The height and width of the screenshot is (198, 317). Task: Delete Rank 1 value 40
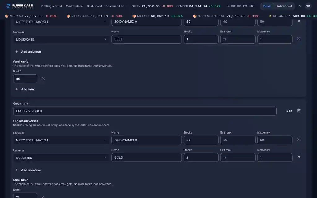[x=43, y=78]
